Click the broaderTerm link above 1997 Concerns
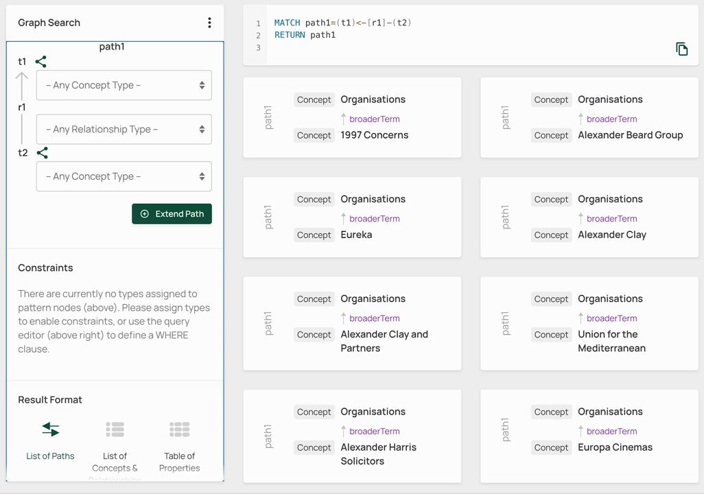The height and width of the screenshot is (494, 704). pyautogui.click(x=375, y=119)
